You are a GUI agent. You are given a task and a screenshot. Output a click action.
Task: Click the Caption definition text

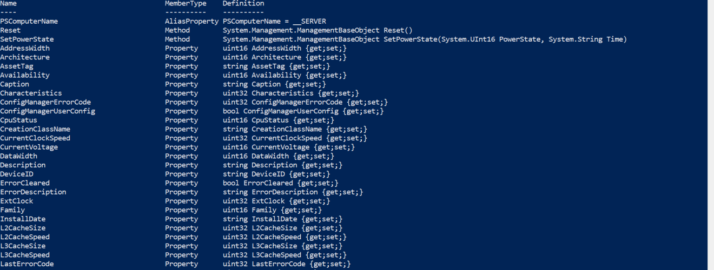[274, 84]
